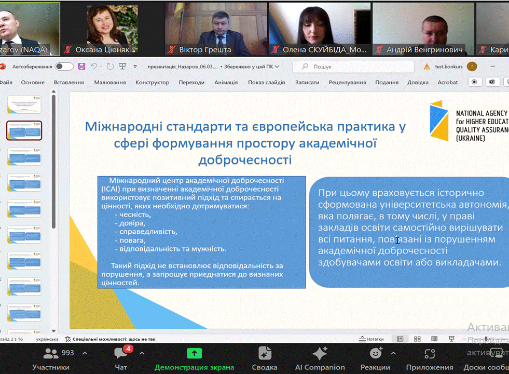Expand the arrow next to Участники
Screen dimensions: 509x374
[85, 353]
